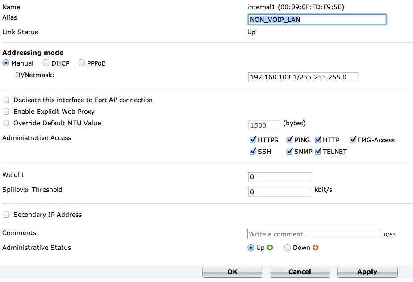This screenshot has height=282, width=413.
Task: Click the Apply button
Action: tap(367, 272)
